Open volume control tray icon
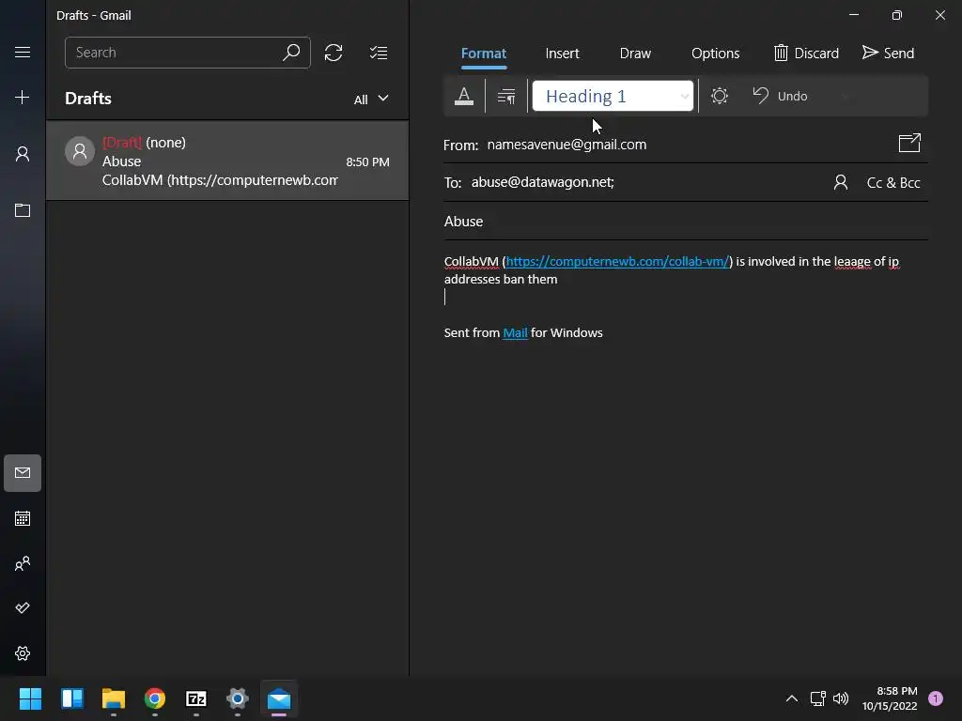Viewport: 962px width, 721px height. 841,698
